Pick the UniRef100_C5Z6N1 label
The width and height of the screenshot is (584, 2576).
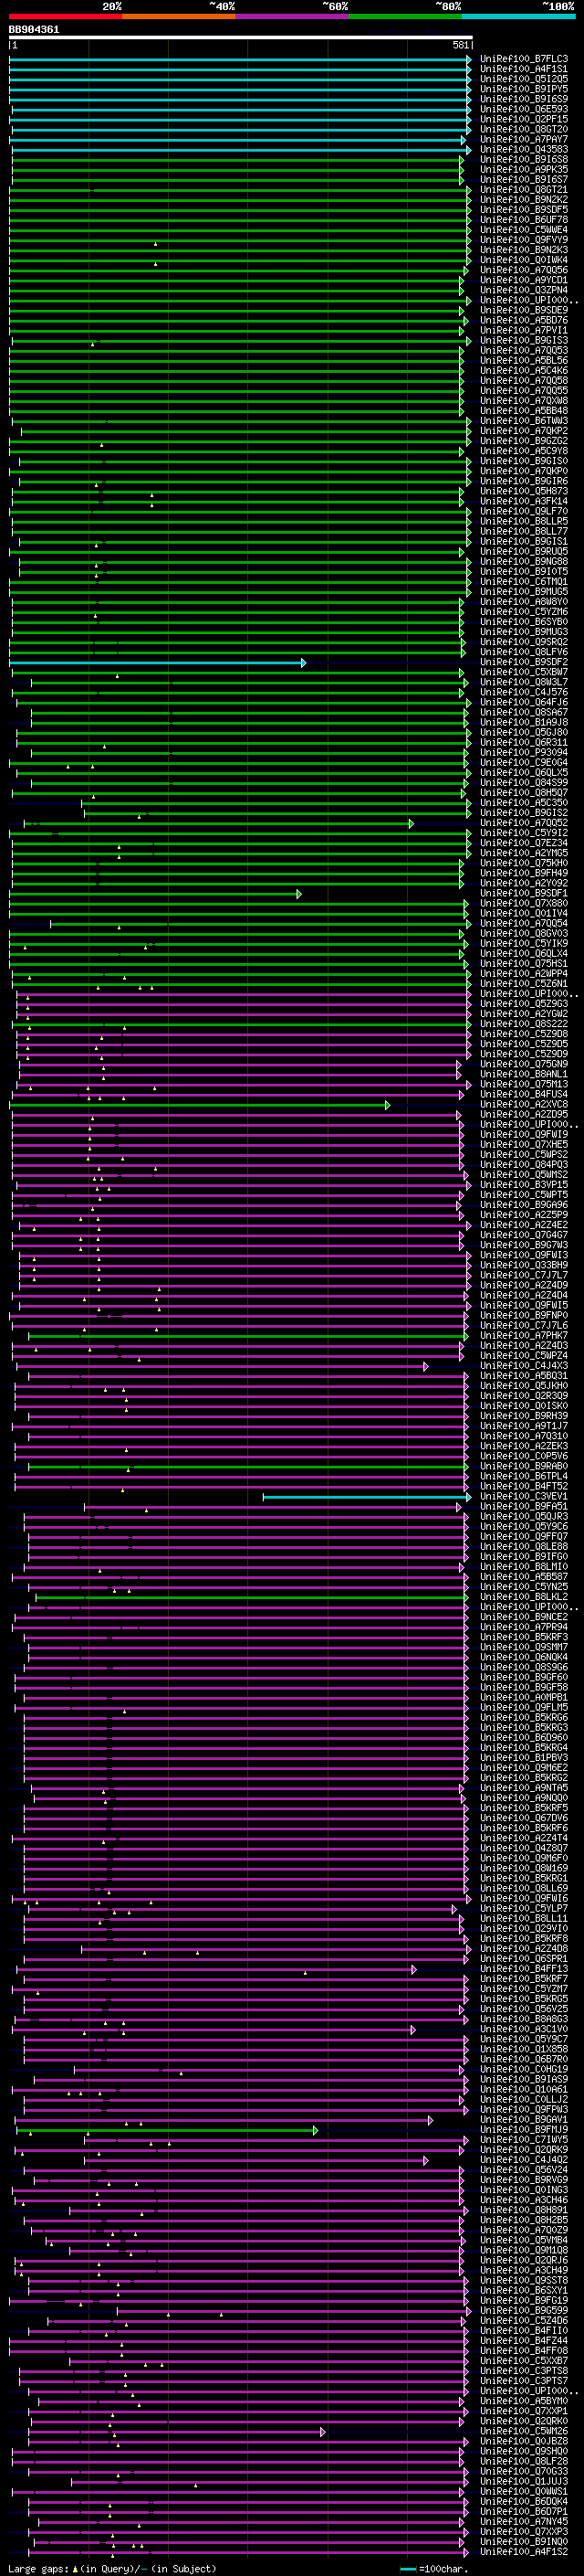click(524, 984)
